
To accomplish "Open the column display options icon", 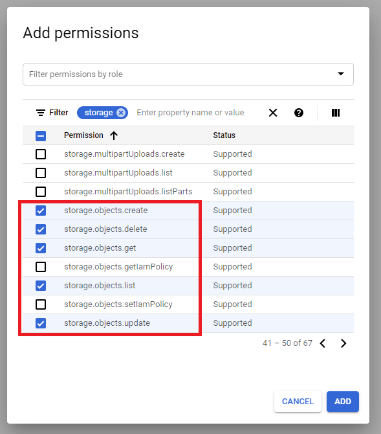I will pyautogui.click(x=335, y=113).
